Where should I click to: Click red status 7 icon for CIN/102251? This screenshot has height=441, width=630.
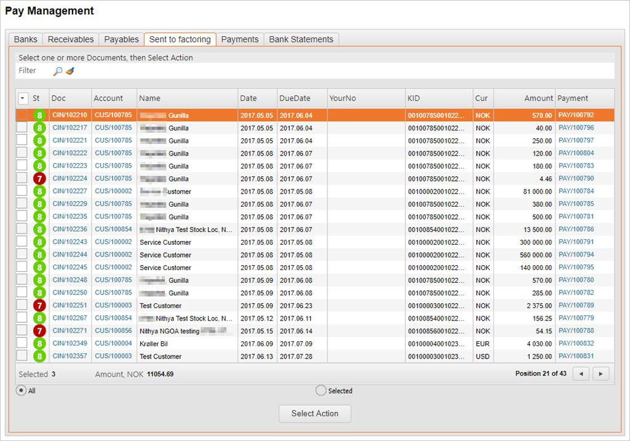[39, 306]
